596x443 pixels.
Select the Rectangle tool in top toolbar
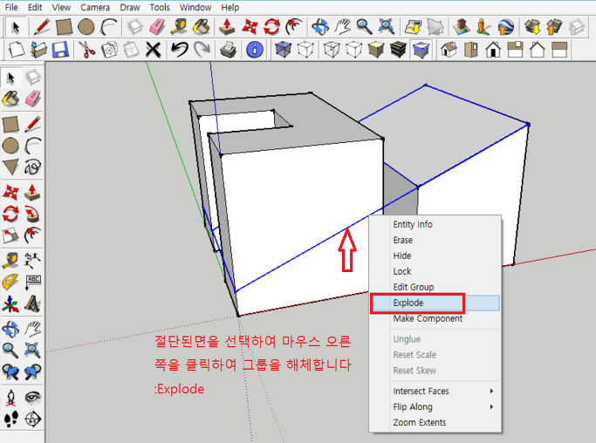tap(64, 27)
